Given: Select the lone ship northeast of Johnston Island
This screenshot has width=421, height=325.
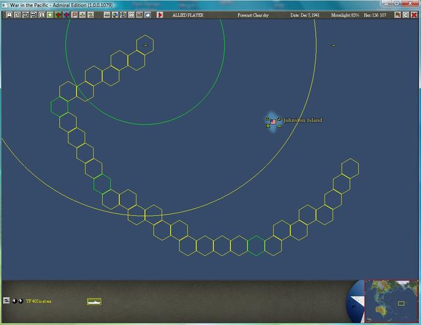Looking at the screenshot, I should coord(333,46).
